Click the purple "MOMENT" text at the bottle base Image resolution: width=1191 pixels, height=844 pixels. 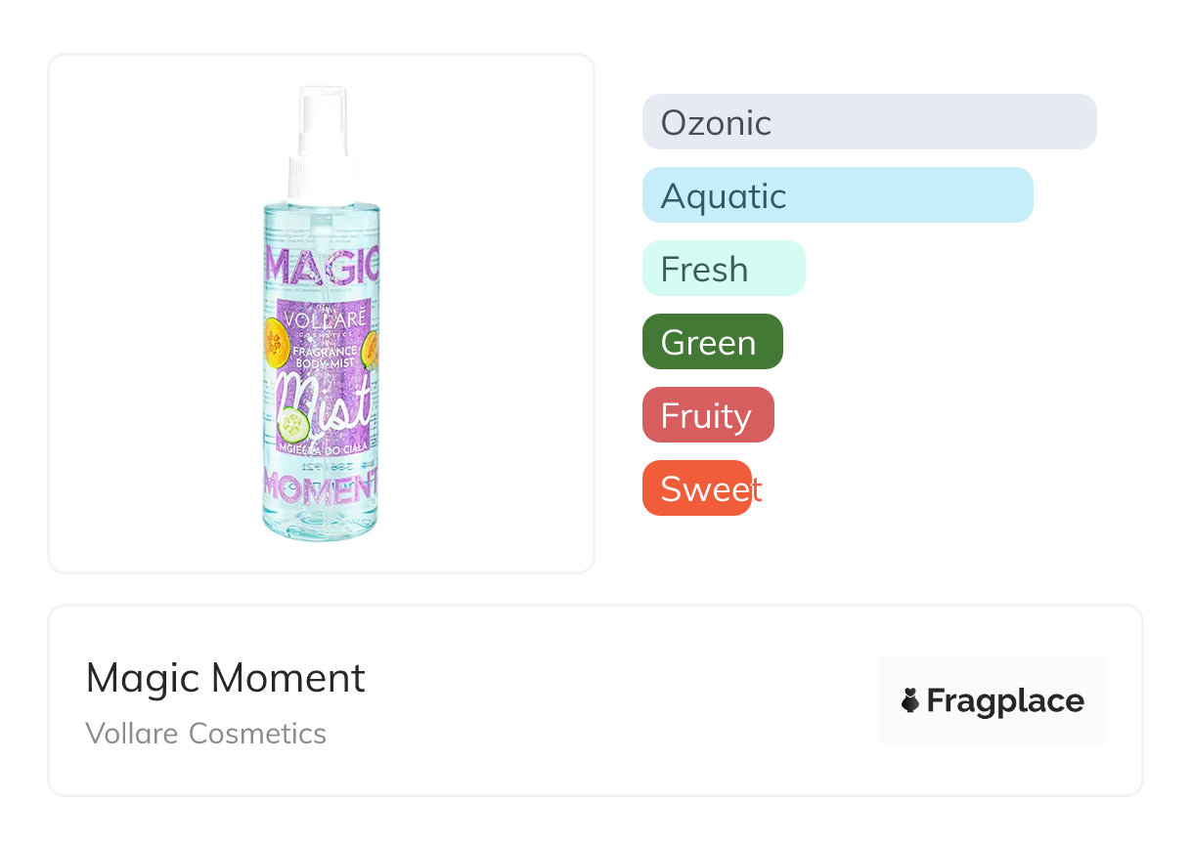321,485
